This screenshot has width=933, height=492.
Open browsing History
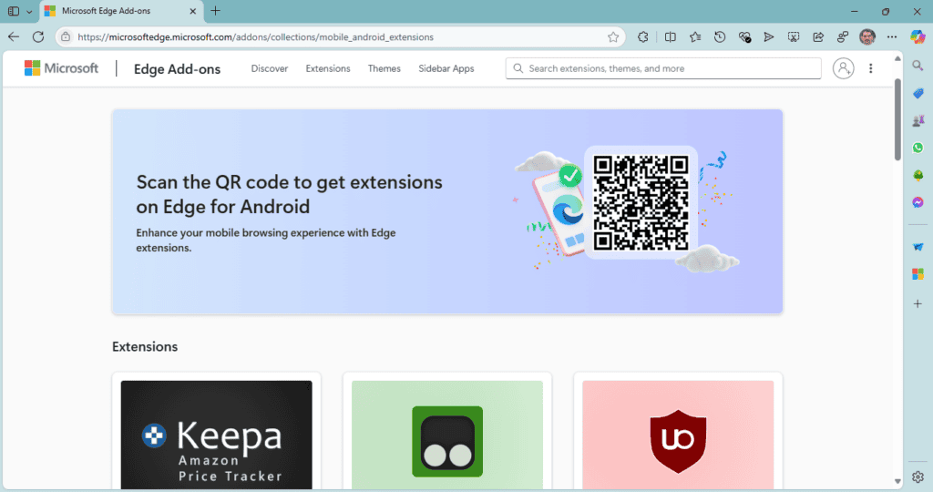(720, 36)
